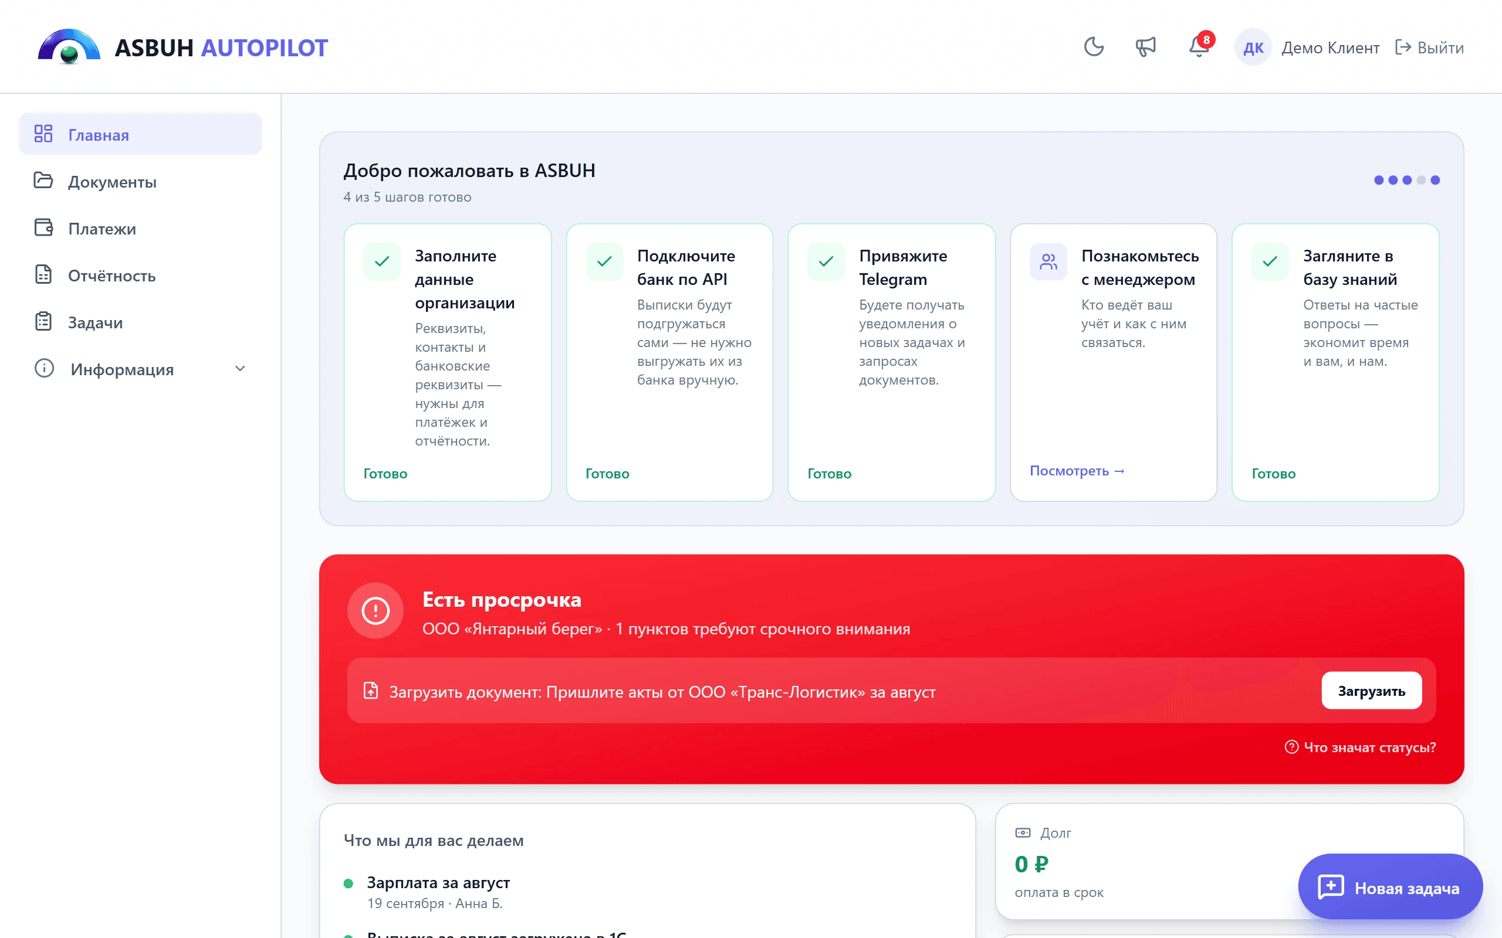Toggle dark mode with moon icon
Screen dimensions: 1502x938
[x=1094, y=47]
